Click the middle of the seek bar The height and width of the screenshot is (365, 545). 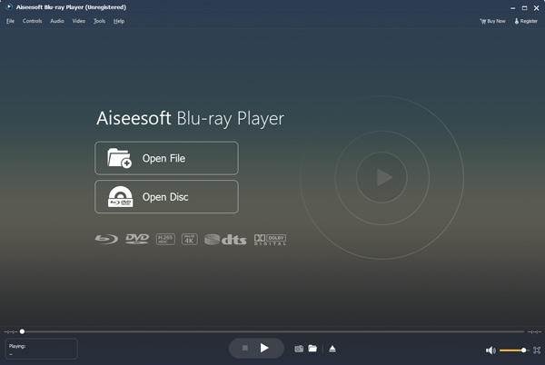[272, 331]
